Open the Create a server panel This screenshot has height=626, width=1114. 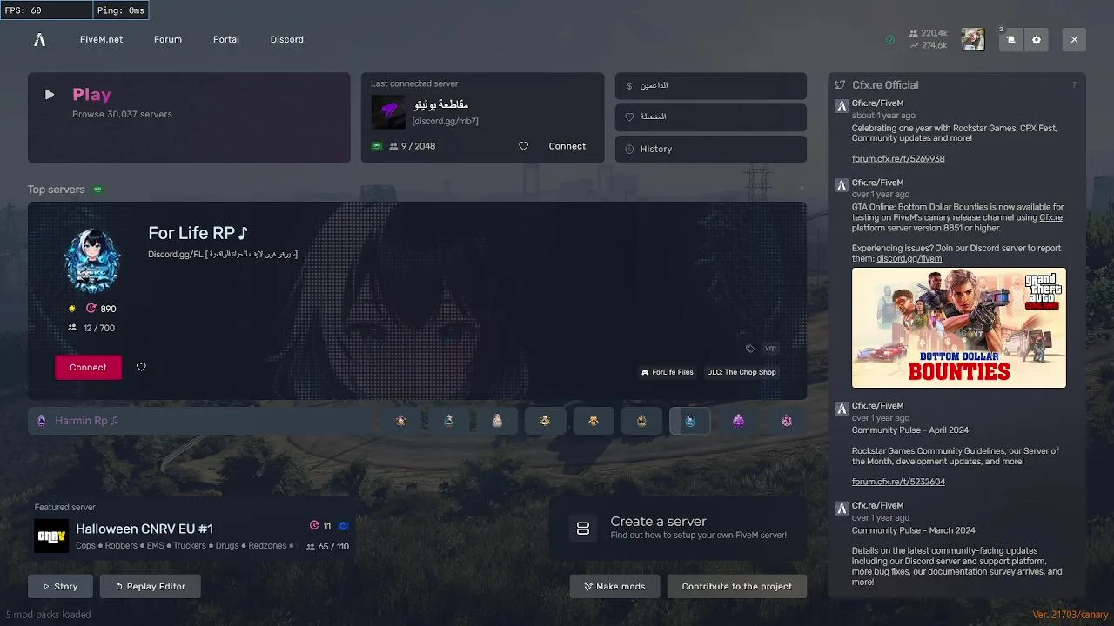click(x=677, y=528)
